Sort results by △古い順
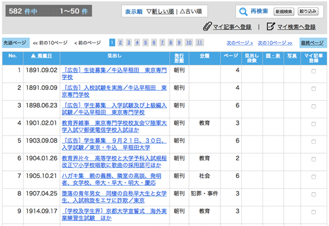Screen dimensions: 329x226 (x=191, y=11)
